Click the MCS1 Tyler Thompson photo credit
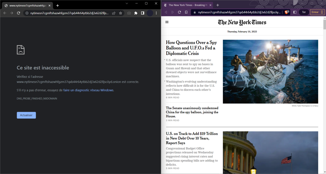326x174 pixels. pyautogui.click(x=305, y=106)
